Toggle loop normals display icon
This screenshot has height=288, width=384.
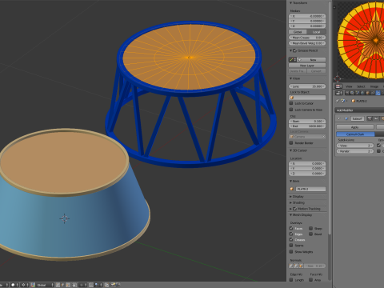click(x=296, y=266)
